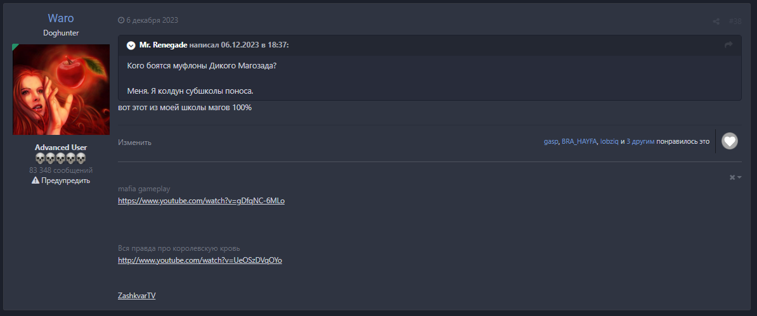Open the signature hide dropdown (x arrow)
Screen dimensions: 757x316
(735, 177)
